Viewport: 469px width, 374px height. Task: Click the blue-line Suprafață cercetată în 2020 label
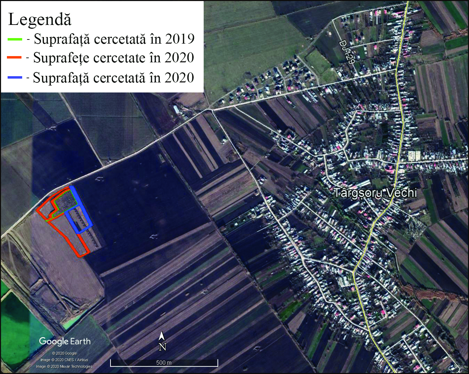113,78
